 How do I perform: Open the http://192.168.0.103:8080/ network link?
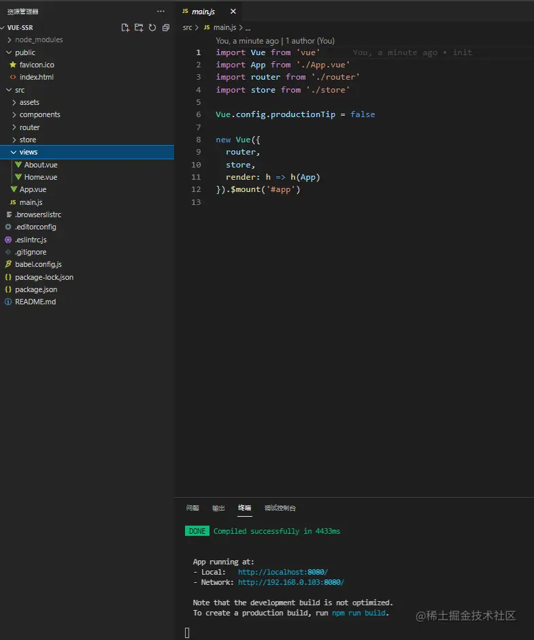pos(291,582)
